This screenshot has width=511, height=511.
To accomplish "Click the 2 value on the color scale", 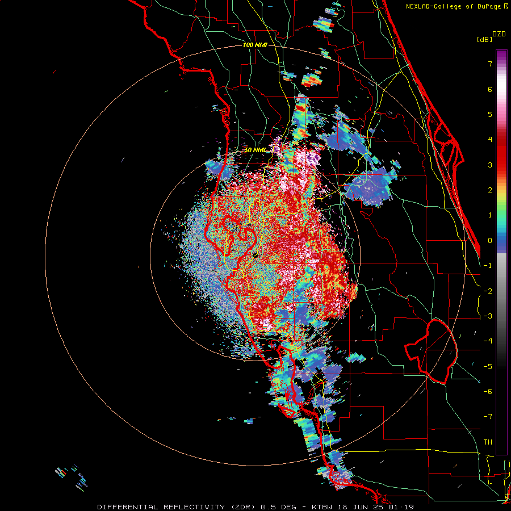I will (490, 190).
